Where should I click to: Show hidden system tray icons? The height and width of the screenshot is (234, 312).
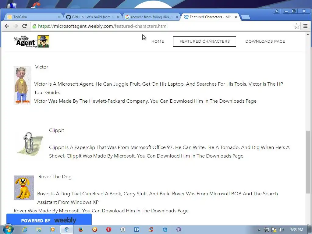[259, 230]
